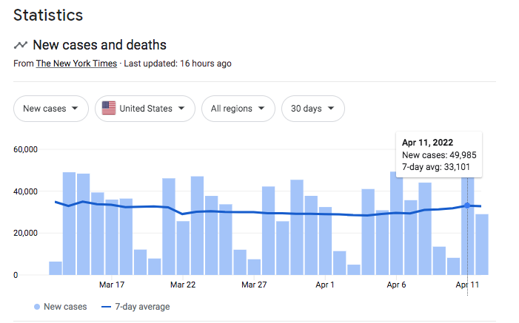Click the highlighted Apr 11 point on average line
Screen dimensions: 519x323
point(467,205)
